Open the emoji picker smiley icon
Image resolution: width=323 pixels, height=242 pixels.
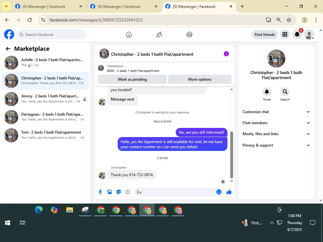(219, 192)
